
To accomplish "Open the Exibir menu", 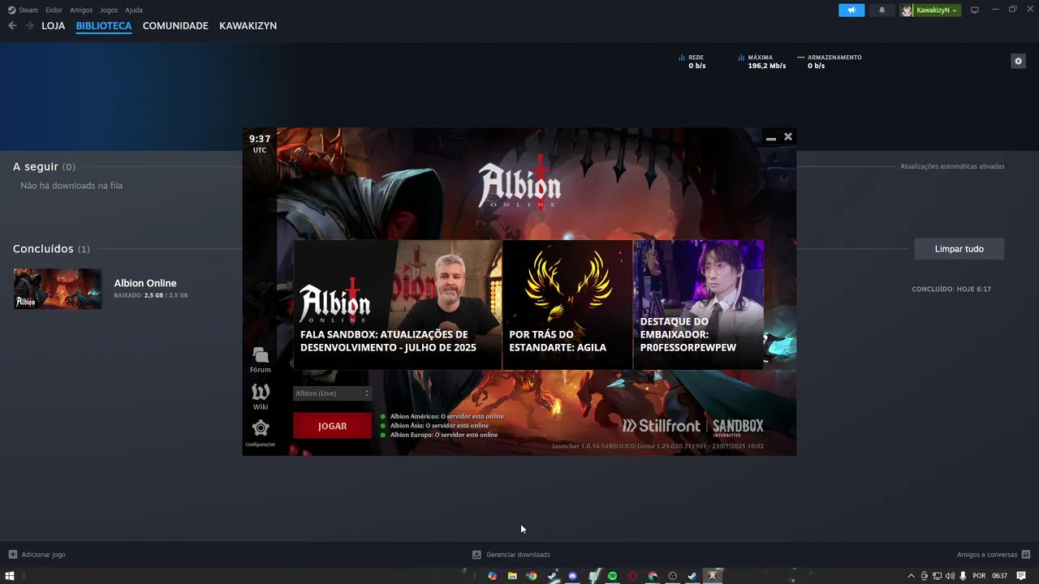I will click(54, 10).
